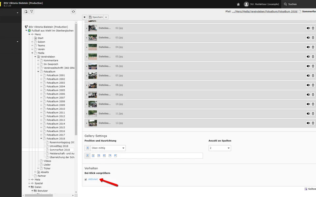Viewport: 316px width, 197px height.
Task: Refresh the page tree
Action: [73, 11]
